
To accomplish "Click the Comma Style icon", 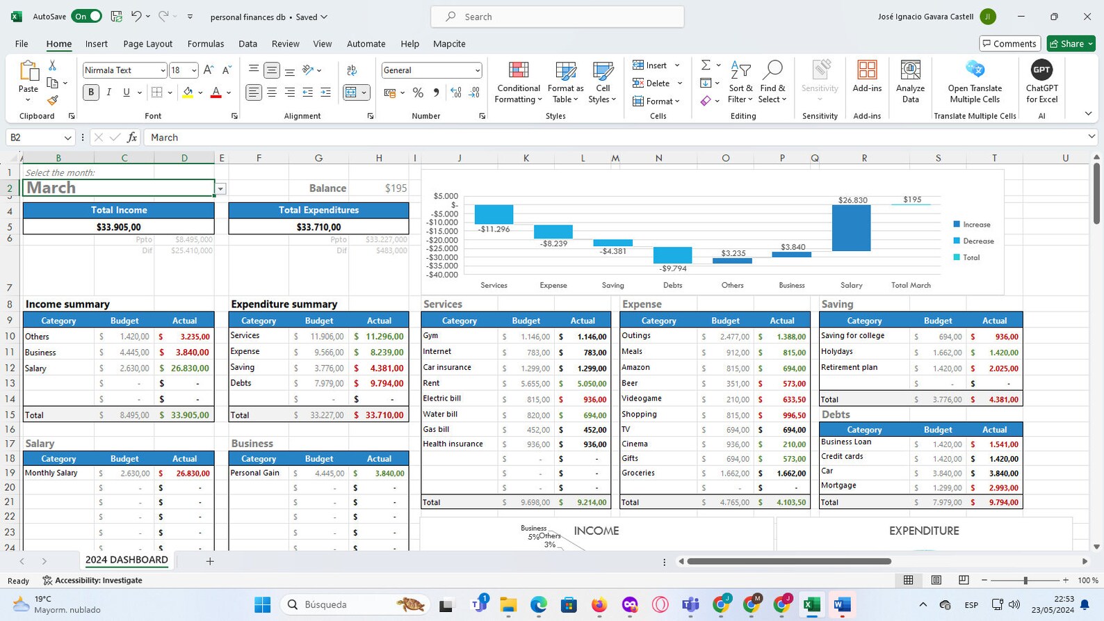I will coord(436,92).
